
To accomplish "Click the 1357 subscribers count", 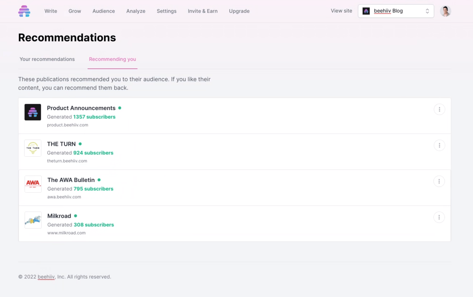I will [94, 117].
